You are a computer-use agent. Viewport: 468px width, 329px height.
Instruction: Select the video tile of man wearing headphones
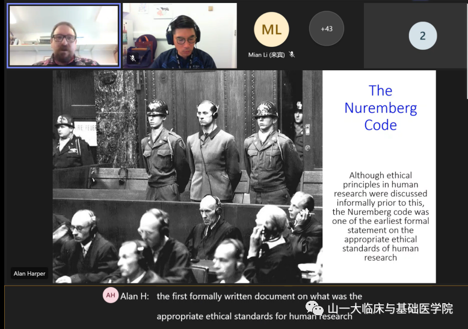click(x=180, y=36)
